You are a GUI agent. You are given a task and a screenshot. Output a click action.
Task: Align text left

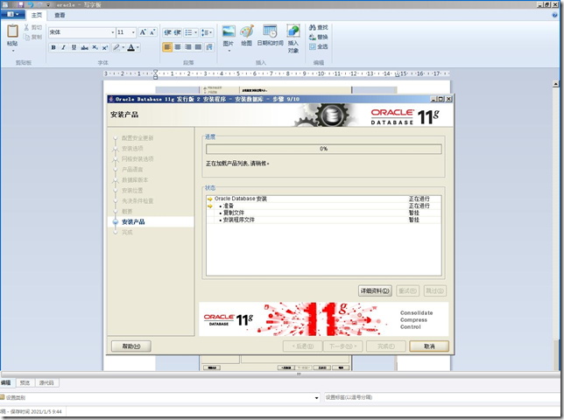(167, 47)
